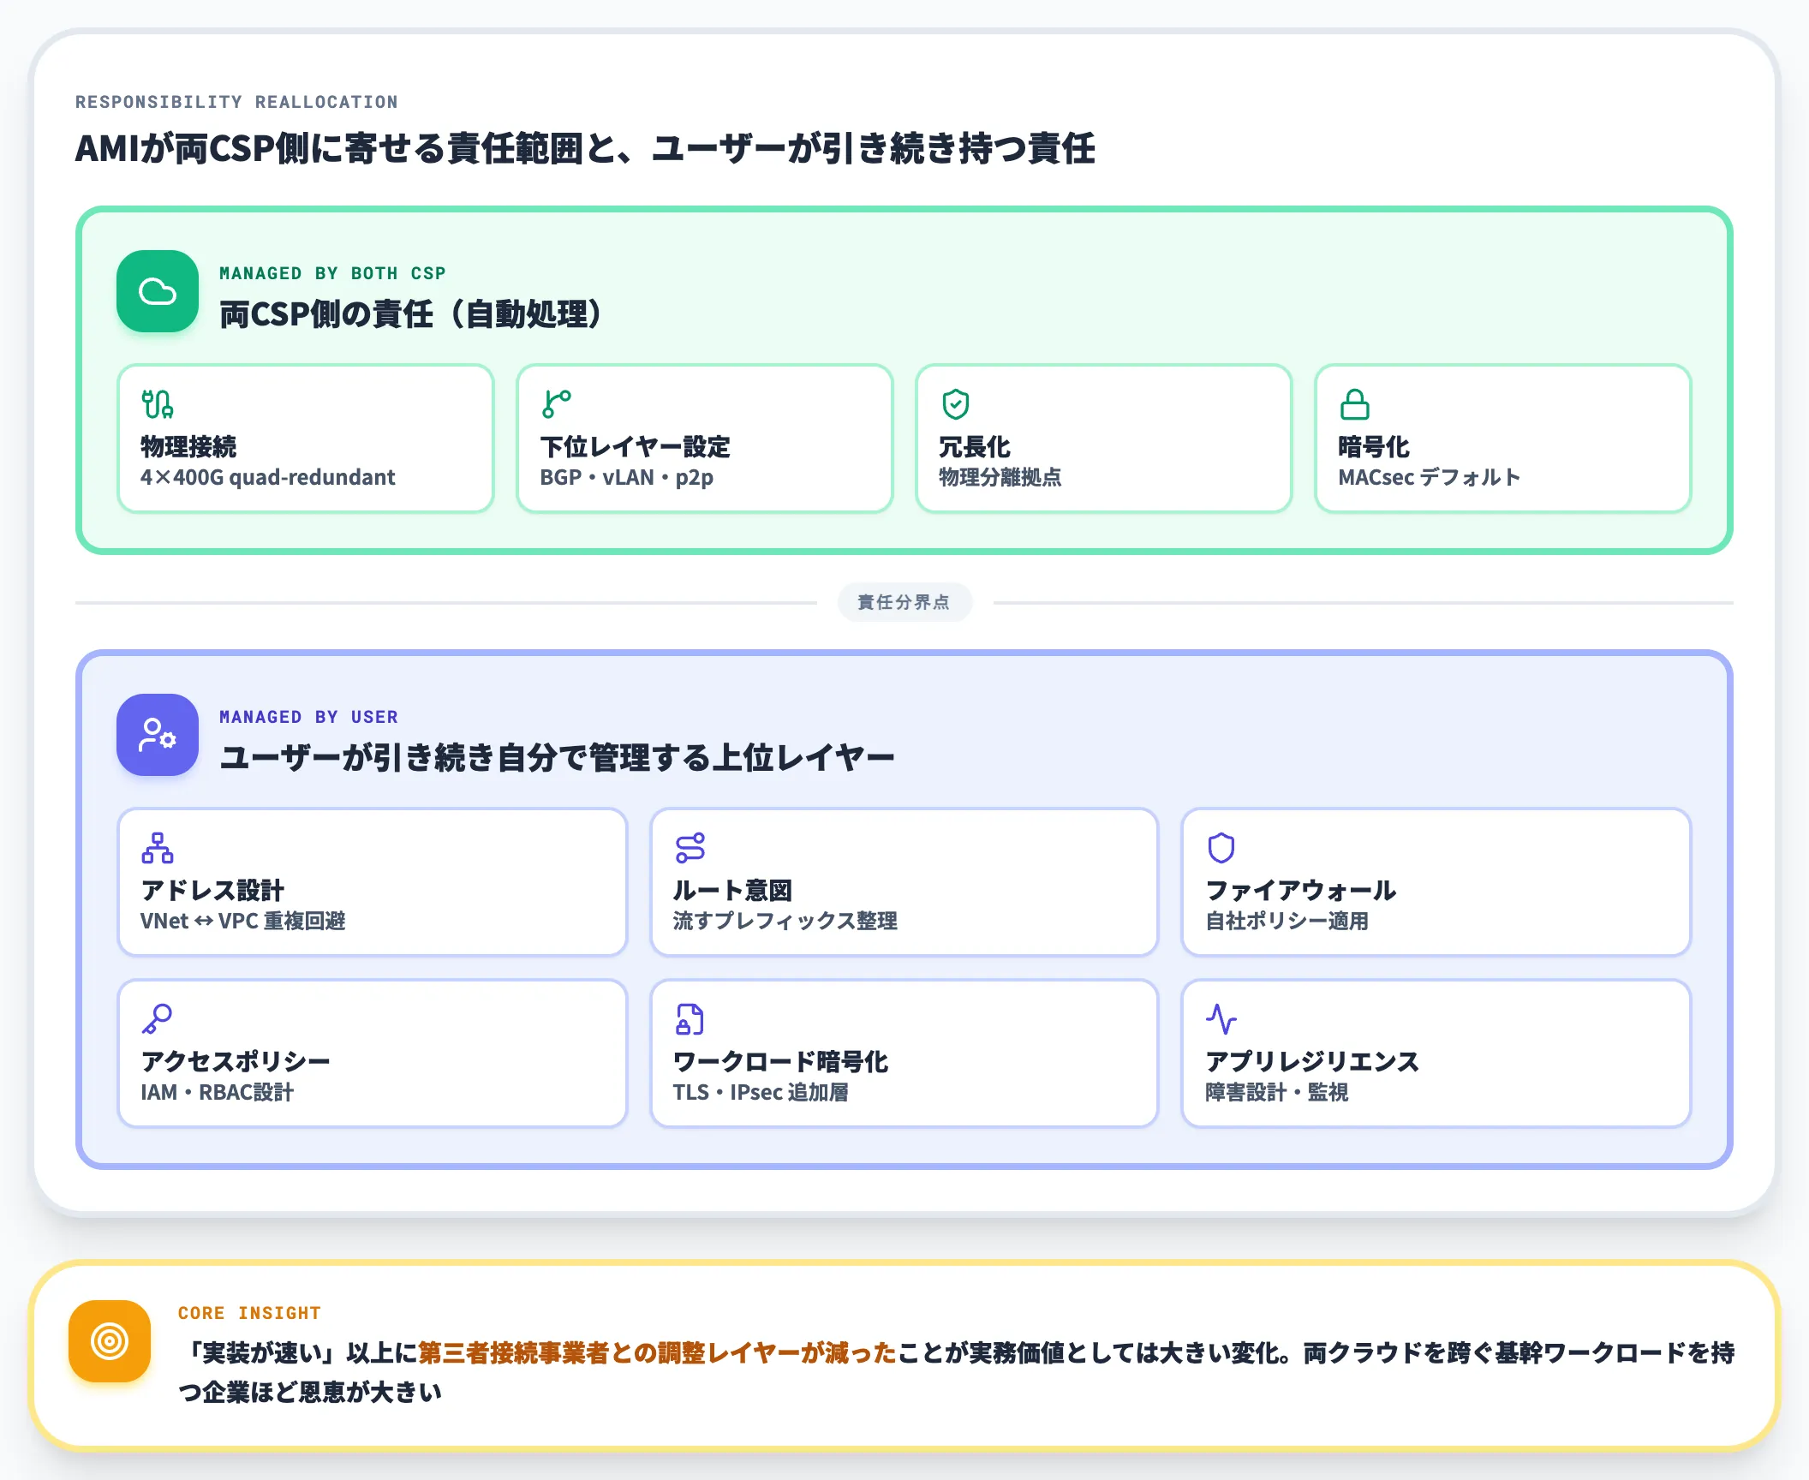This screenshot has width=1809, height=1480.
Task: Click the orange highlighted 第三者接続事業者 phrase
Action: pyautogui.click(x=657, y=1352)
